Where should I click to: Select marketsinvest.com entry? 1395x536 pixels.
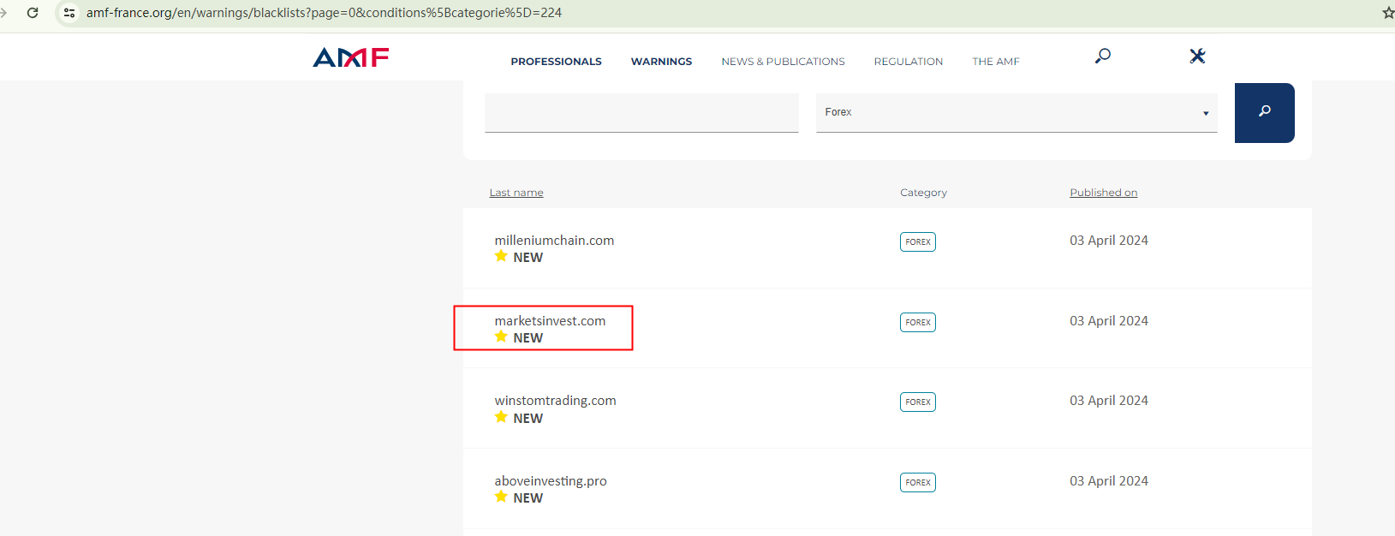550,321
